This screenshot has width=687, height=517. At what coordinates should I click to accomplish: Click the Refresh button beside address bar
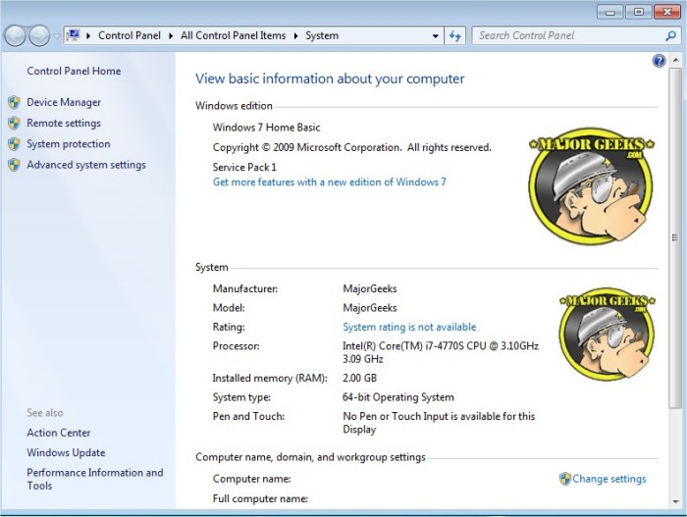[x=454, y=36]
